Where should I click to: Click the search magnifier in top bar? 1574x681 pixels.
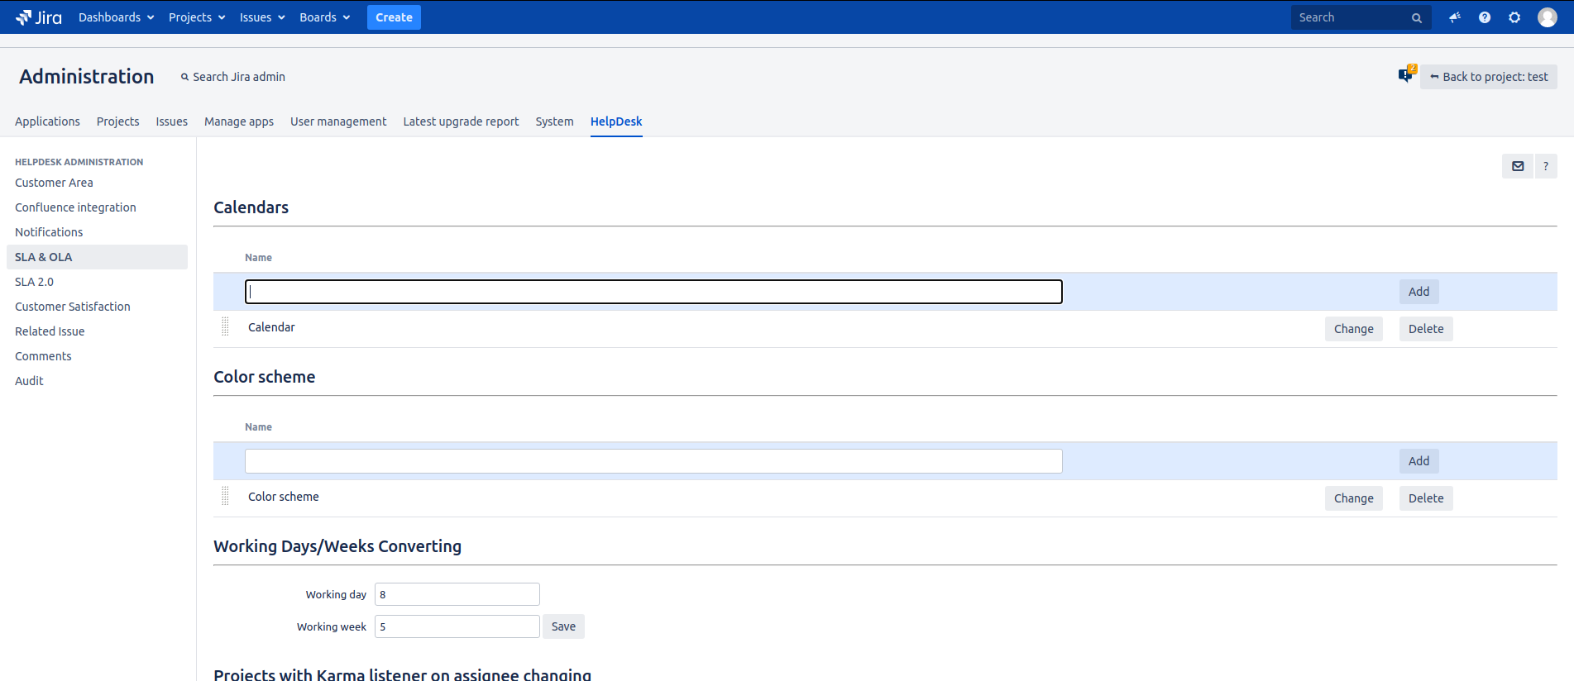click(1417, 17)
